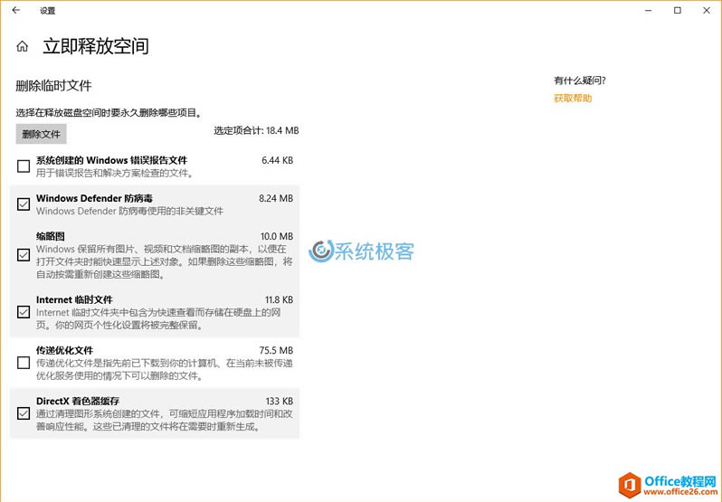This screenshot has width=722, height=502.
Task: Open the 获取帮助 link
Action: (573, 98)
